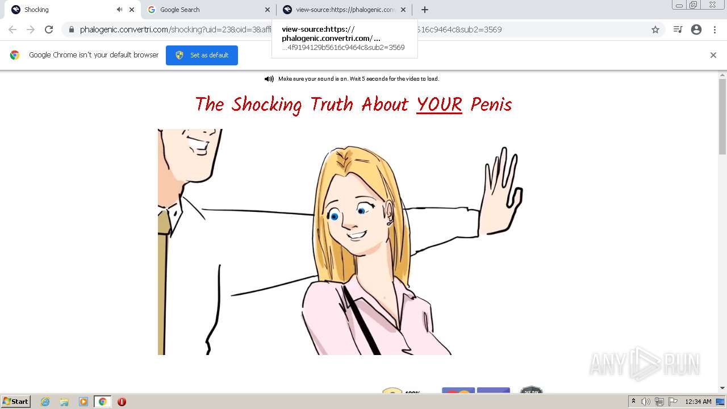Reload the current page
This screenshot has width=727, height=409.
(49, 30)
